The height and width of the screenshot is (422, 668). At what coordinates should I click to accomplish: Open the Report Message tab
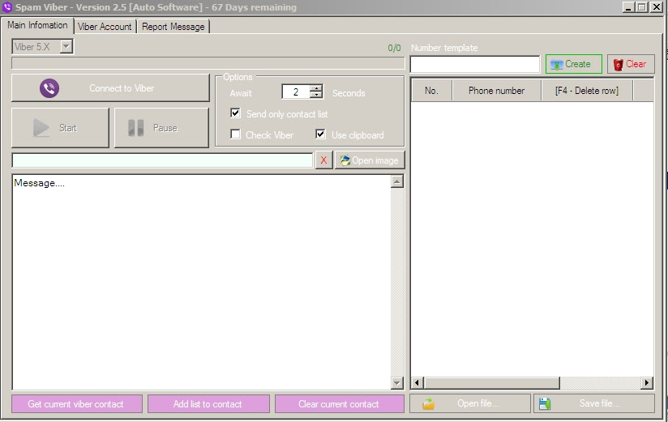173,27
